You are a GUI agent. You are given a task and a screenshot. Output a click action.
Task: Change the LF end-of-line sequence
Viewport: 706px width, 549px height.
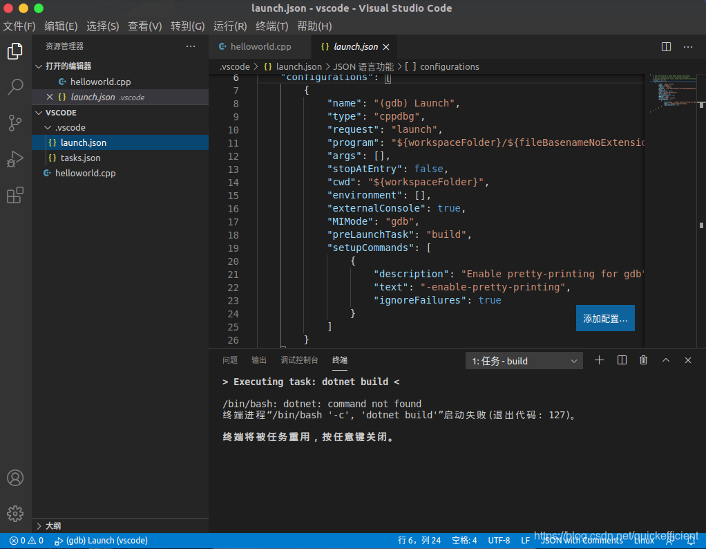(x=525, y=541)
